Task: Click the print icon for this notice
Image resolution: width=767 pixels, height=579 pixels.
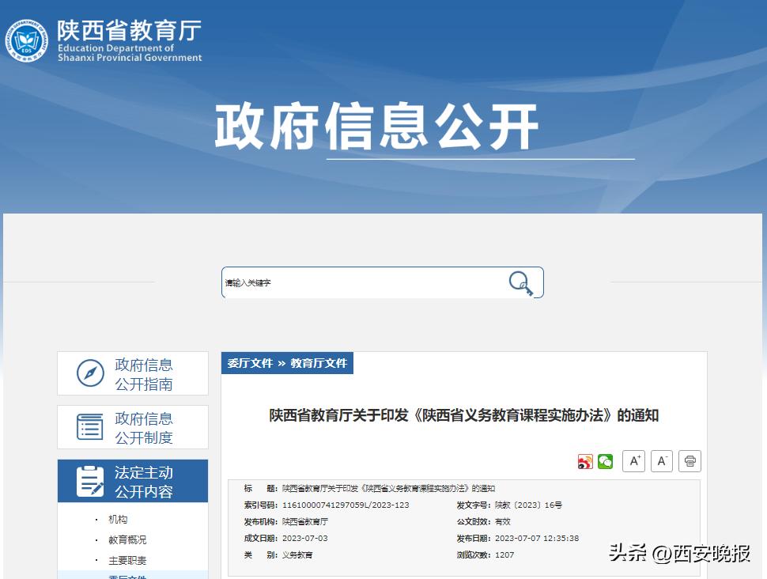Action: [689, 460]
